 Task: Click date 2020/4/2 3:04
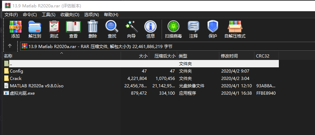click(x=235, y=79)
